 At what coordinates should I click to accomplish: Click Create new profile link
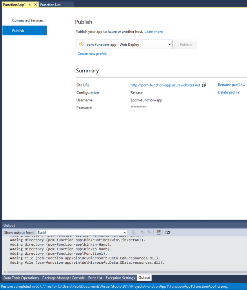point(92,54)
